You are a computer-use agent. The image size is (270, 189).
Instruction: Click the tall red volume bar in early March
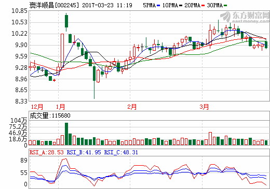tap(210, 139)
